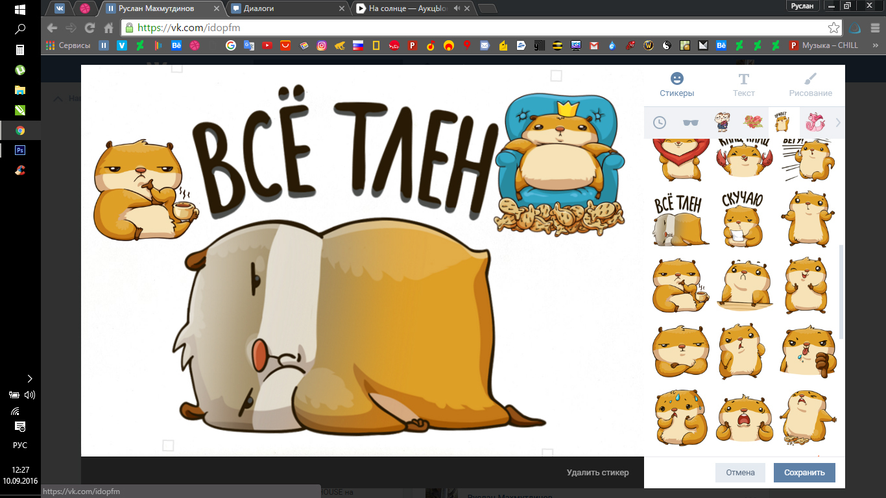Screen dimensions: 886x498
Task: Open File Explorer from the taskbar
Action: pyautogui.click(x=20, y=90)
